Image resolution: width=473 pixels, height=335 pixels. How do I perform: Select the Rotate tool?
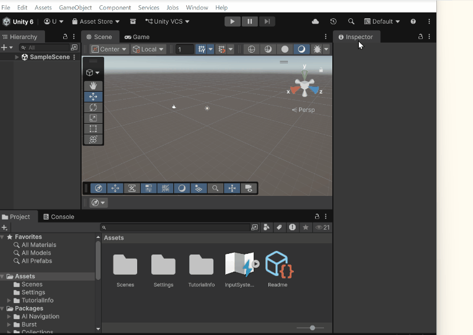click(x=93, y=107)
